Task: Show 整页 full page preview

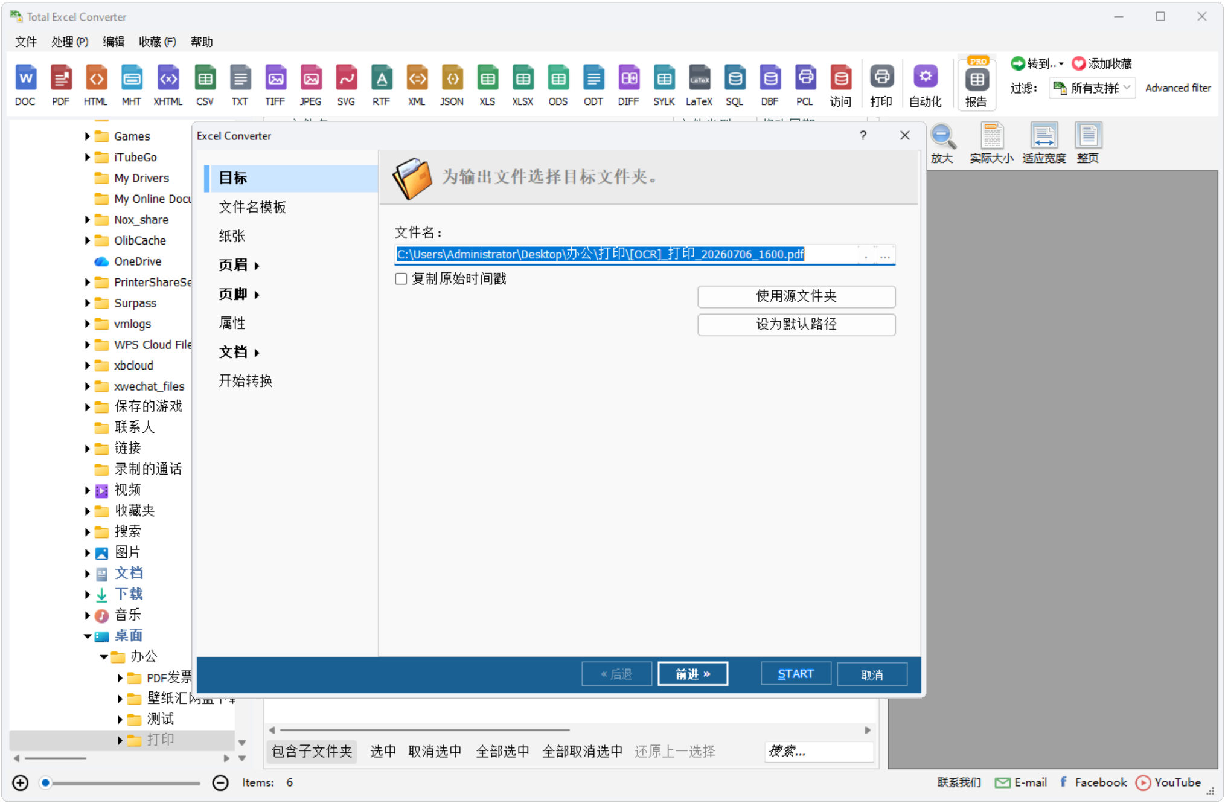Action: click(x=1088, y=143)
